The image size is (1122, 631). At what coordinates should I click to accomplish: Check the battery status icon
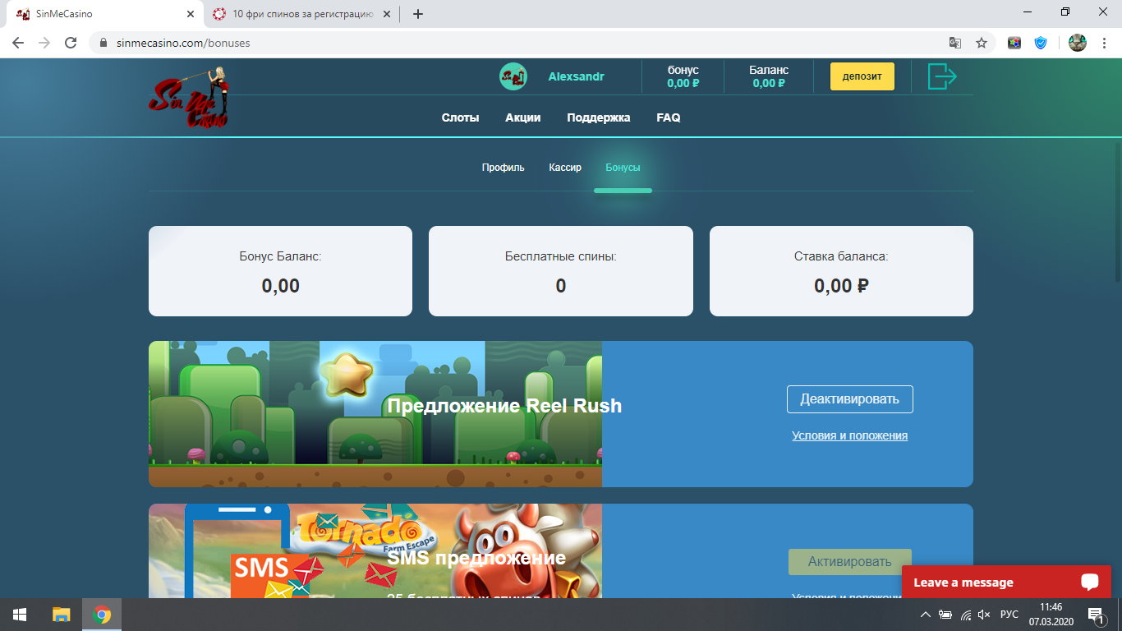945,615
